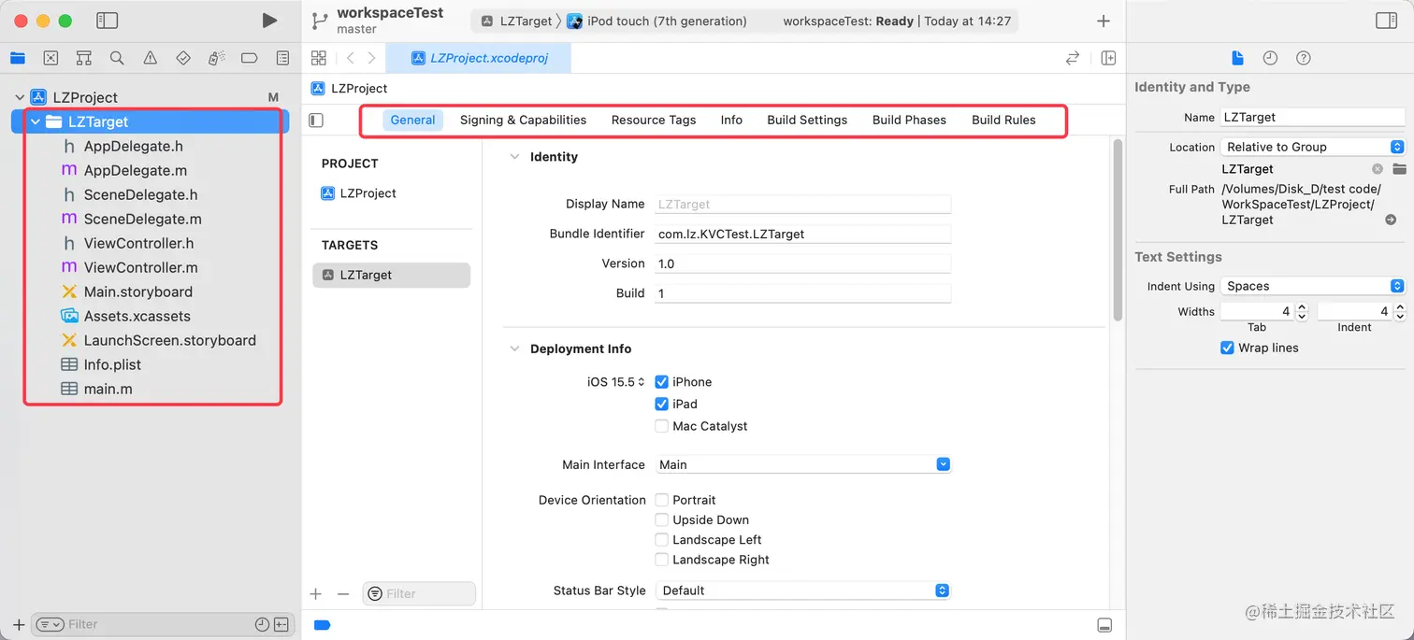Image resolution: width=1414 pixels, height=640 pixels.
Task: Open the Main Interface dropdown
Action: pyautogui.click(x=802, y=464)
